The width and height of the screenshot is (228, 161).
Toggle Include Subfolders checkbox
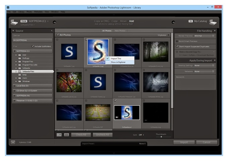point(33,46)
